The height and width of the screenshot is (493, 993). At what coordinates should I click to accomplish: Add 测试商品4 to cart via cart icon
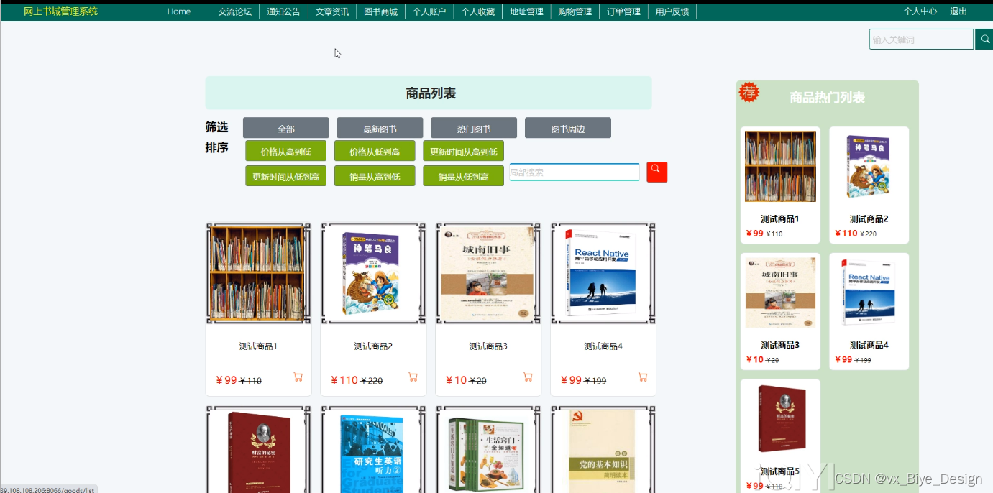pyautogui.click(x=643, y=377)
